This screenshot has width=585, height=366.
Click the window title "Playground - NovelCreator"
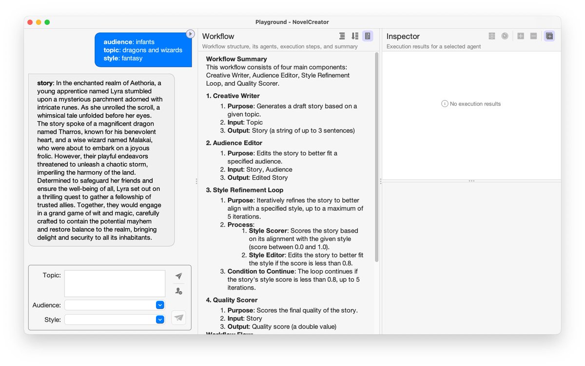coord(292,22)
